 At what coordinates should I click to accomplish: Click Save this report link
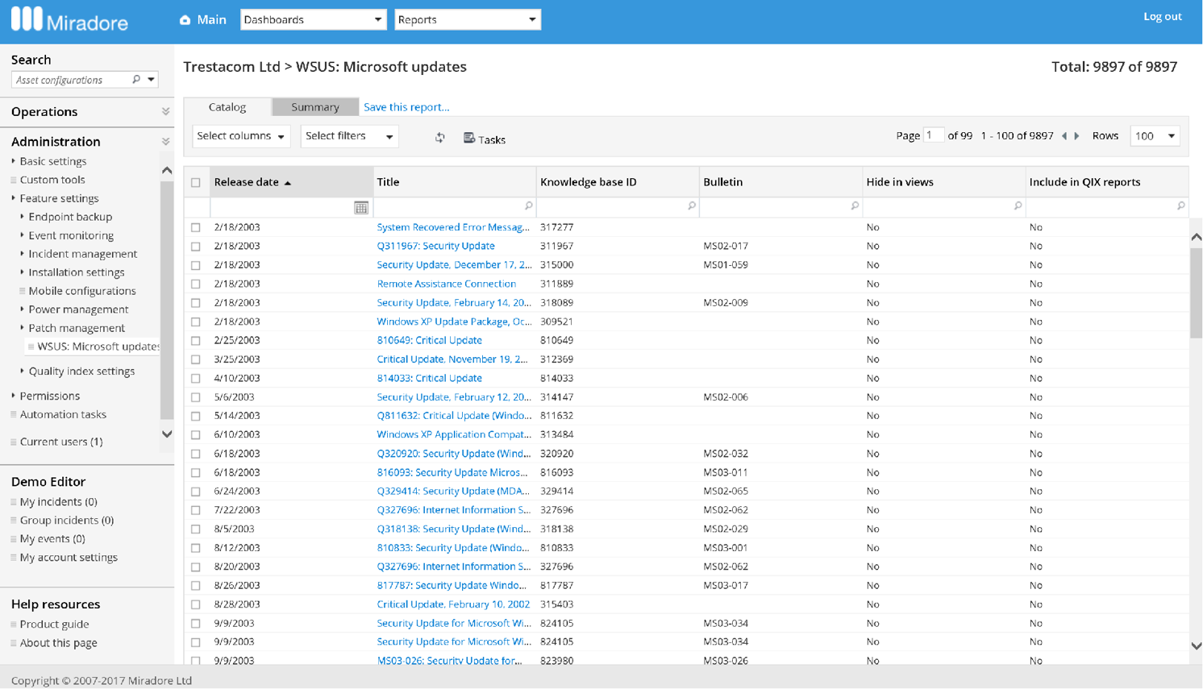tap(406, 107)
